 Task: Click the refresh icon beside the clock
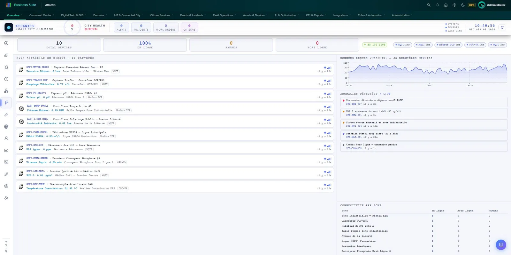pos(502,27)
